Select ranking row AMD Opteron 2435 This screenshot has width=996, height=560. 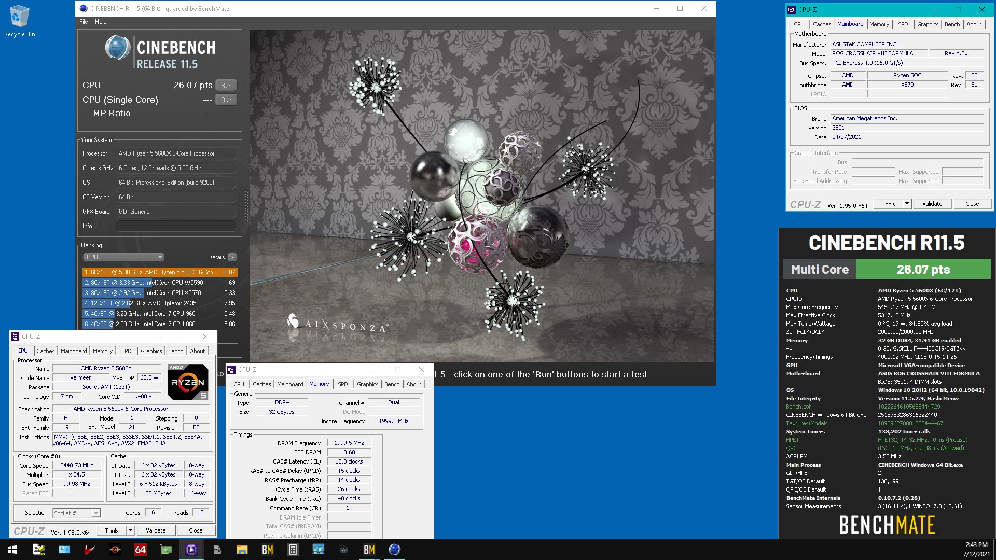click(x=160, y=303)
